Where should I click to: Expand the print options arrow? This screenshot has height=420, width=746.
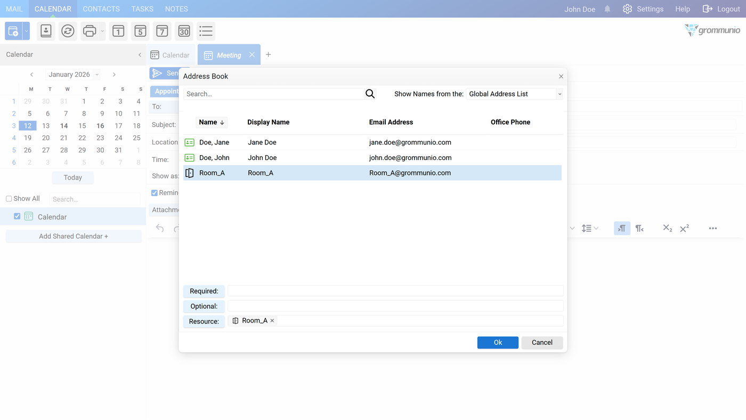[x=102, y=31]
